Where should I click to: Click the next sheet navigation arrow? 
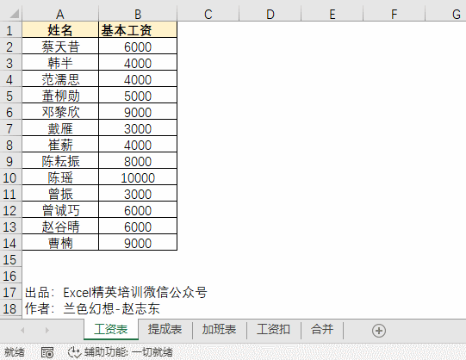(47, 330)
